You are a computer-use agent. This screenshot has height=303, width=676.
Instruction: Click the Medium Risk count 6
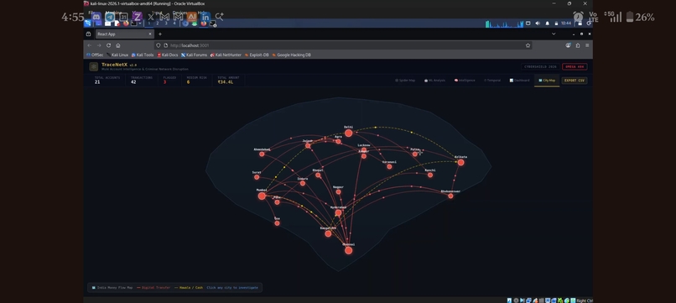click(189, 82)
